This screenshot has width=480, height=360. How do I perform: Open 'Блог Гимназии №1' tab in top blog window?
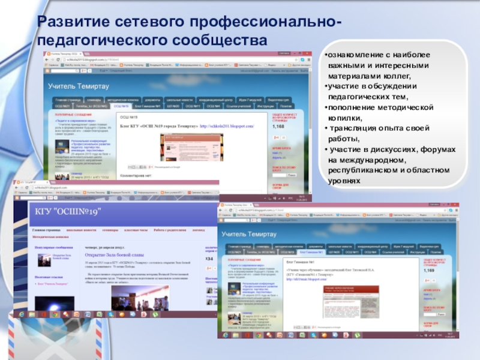point(148,106)
